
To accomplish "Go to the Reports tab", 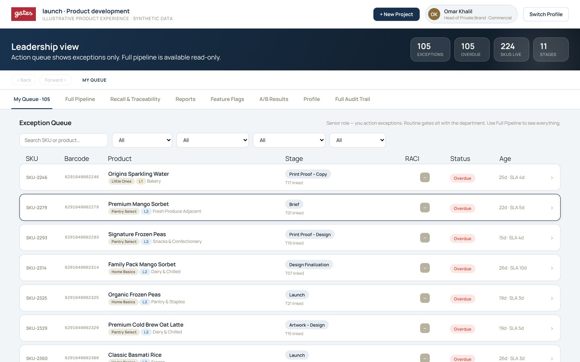I will click(x=185, y=99).
